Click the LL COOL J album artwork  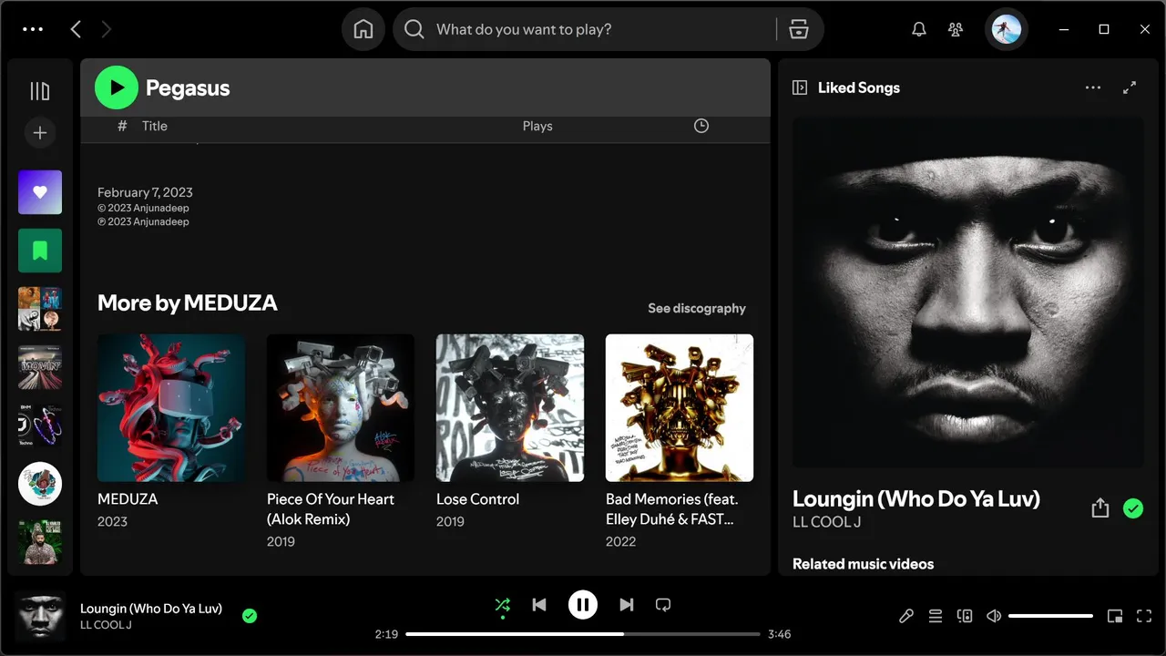(x=968, y=292)
